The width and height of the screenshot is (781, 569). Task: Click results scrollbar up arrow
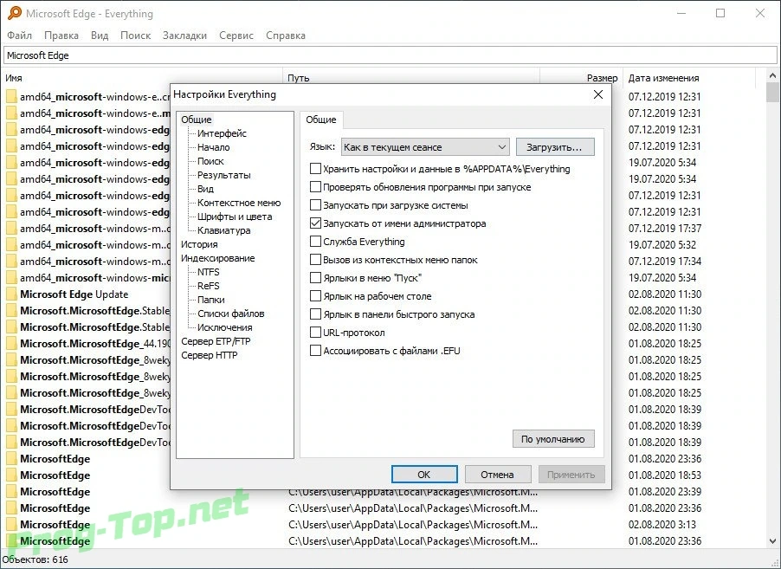point(772,75)
